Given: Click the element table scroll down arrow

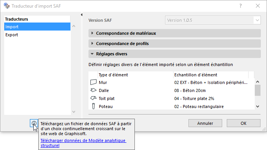Looking at the screenshot, I should click(x=258, y=106).
